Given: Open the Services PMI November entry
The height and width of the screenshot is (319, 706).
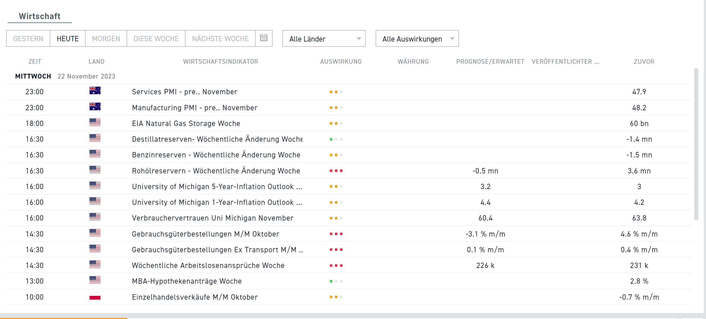Looking at the screenshot, I should click(x=184, y=91).
